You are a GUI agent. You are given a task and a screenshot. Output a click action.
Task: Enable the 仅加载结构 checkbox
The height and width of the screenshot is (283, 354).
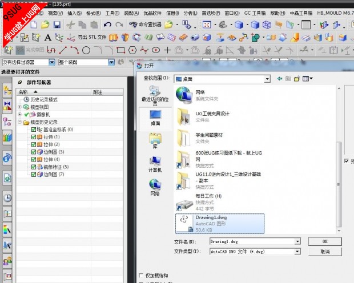(x=141, y=276)
